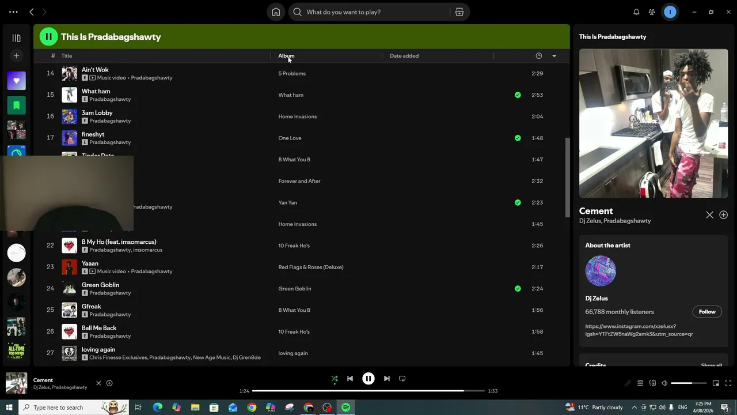Open the Friend Activity icon
The width and height of the screenshot is (737, 415).
(652, 12)
